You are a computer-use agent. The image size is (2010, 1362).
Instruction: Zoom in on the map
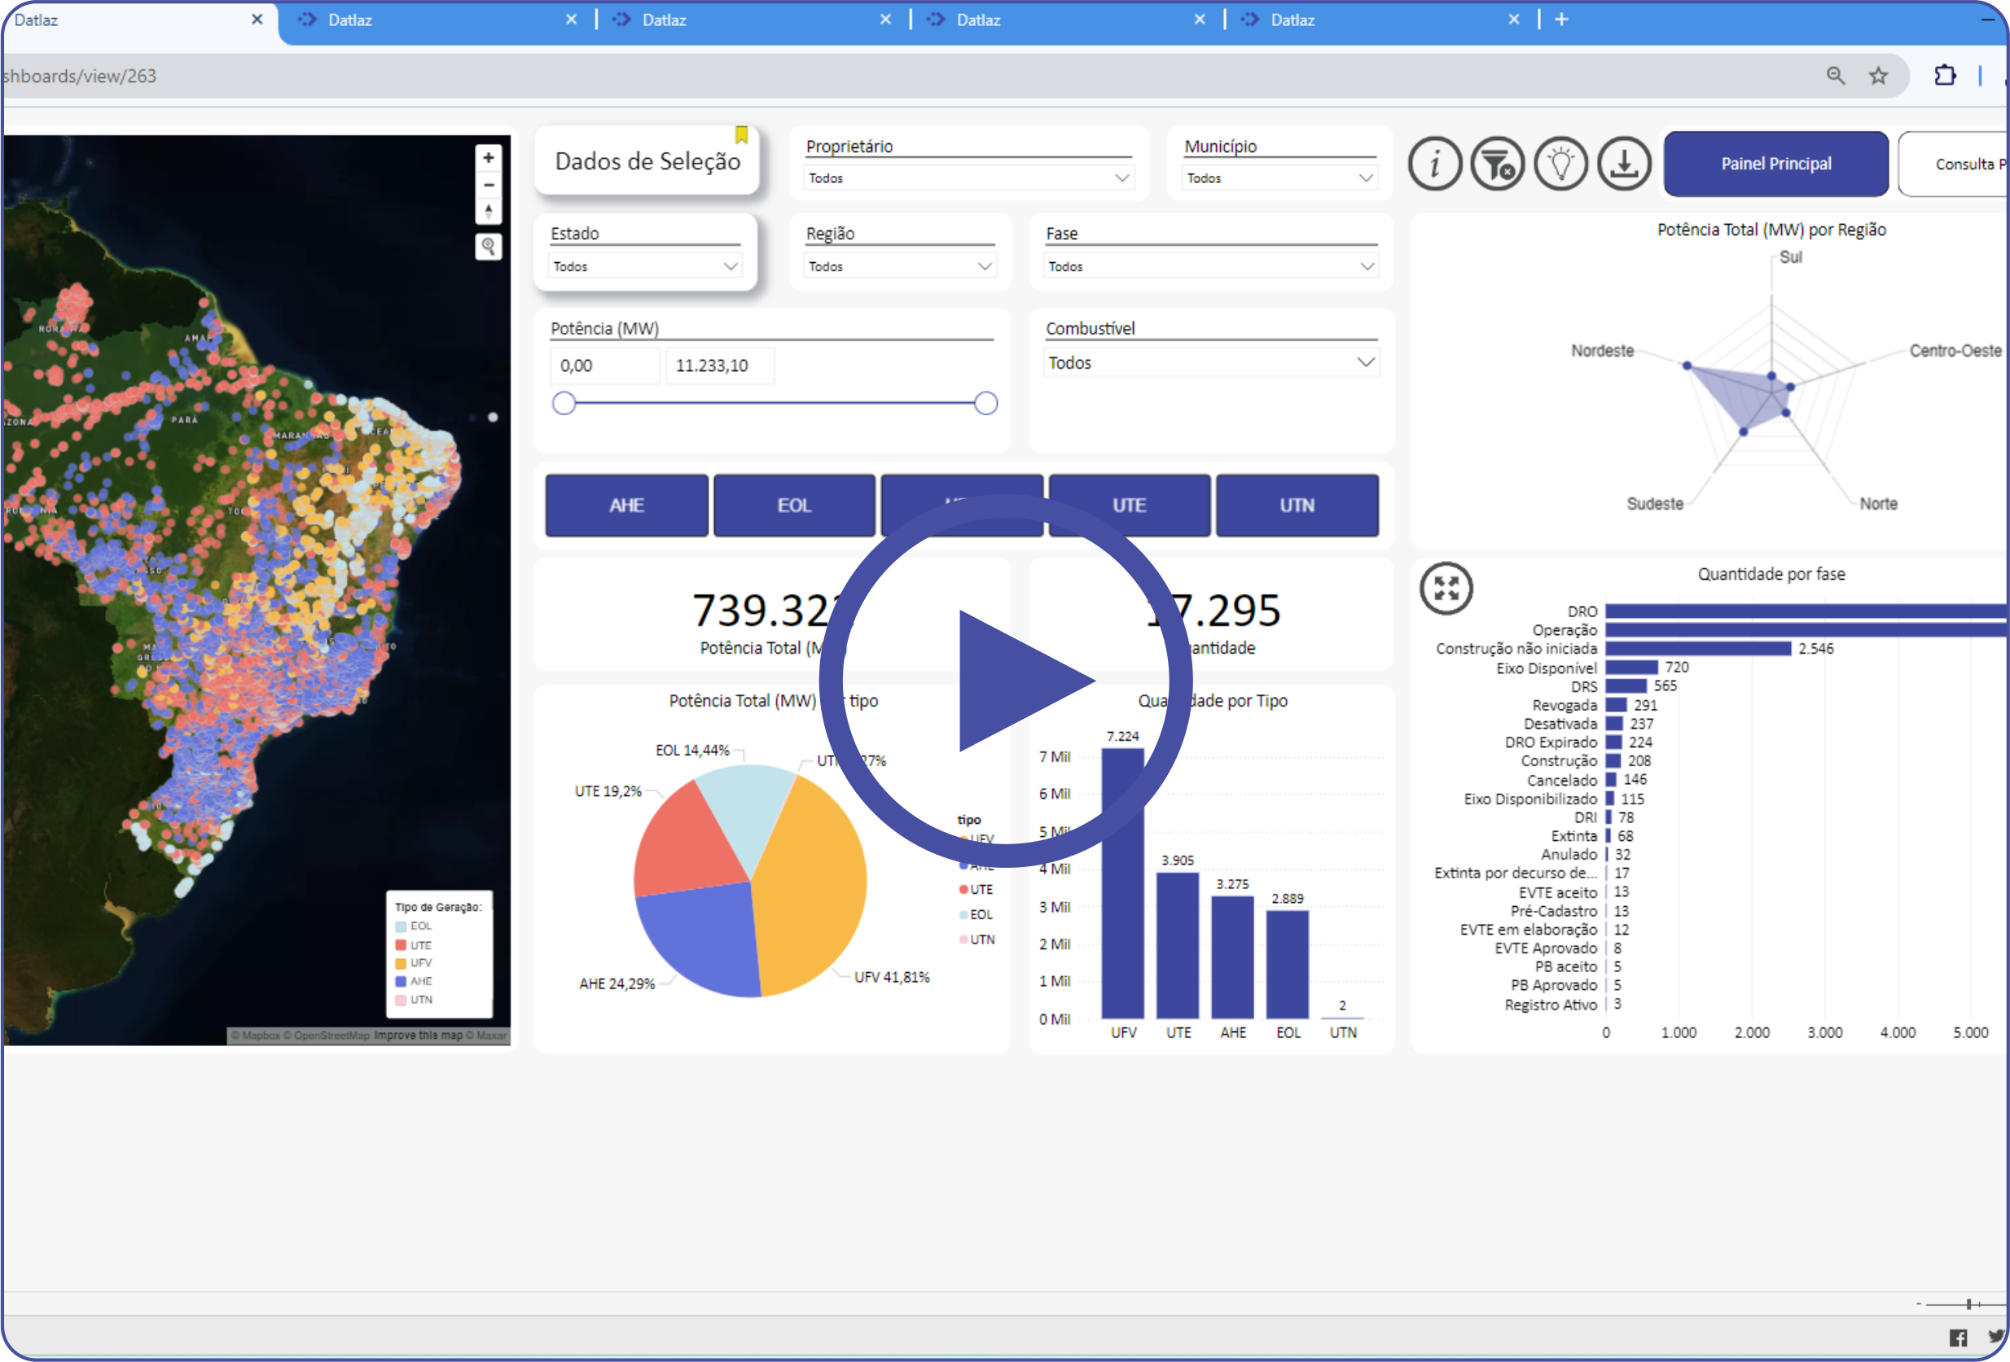pos(489,158)
